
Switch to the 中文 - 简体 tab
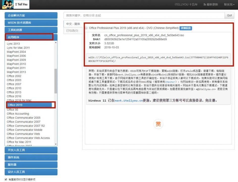coord(73,24)
